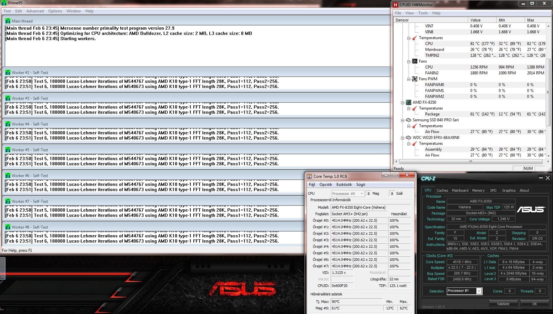553x314 pixels.
Task: Select the Package temperature row in HWMonitor
Action: [x=470, y=114]
